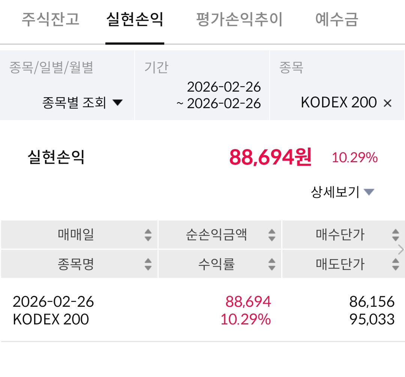Viewport: 405px width, 377px height.
Task: Sort by 수익률 column arrows
Action: point(272,264)
